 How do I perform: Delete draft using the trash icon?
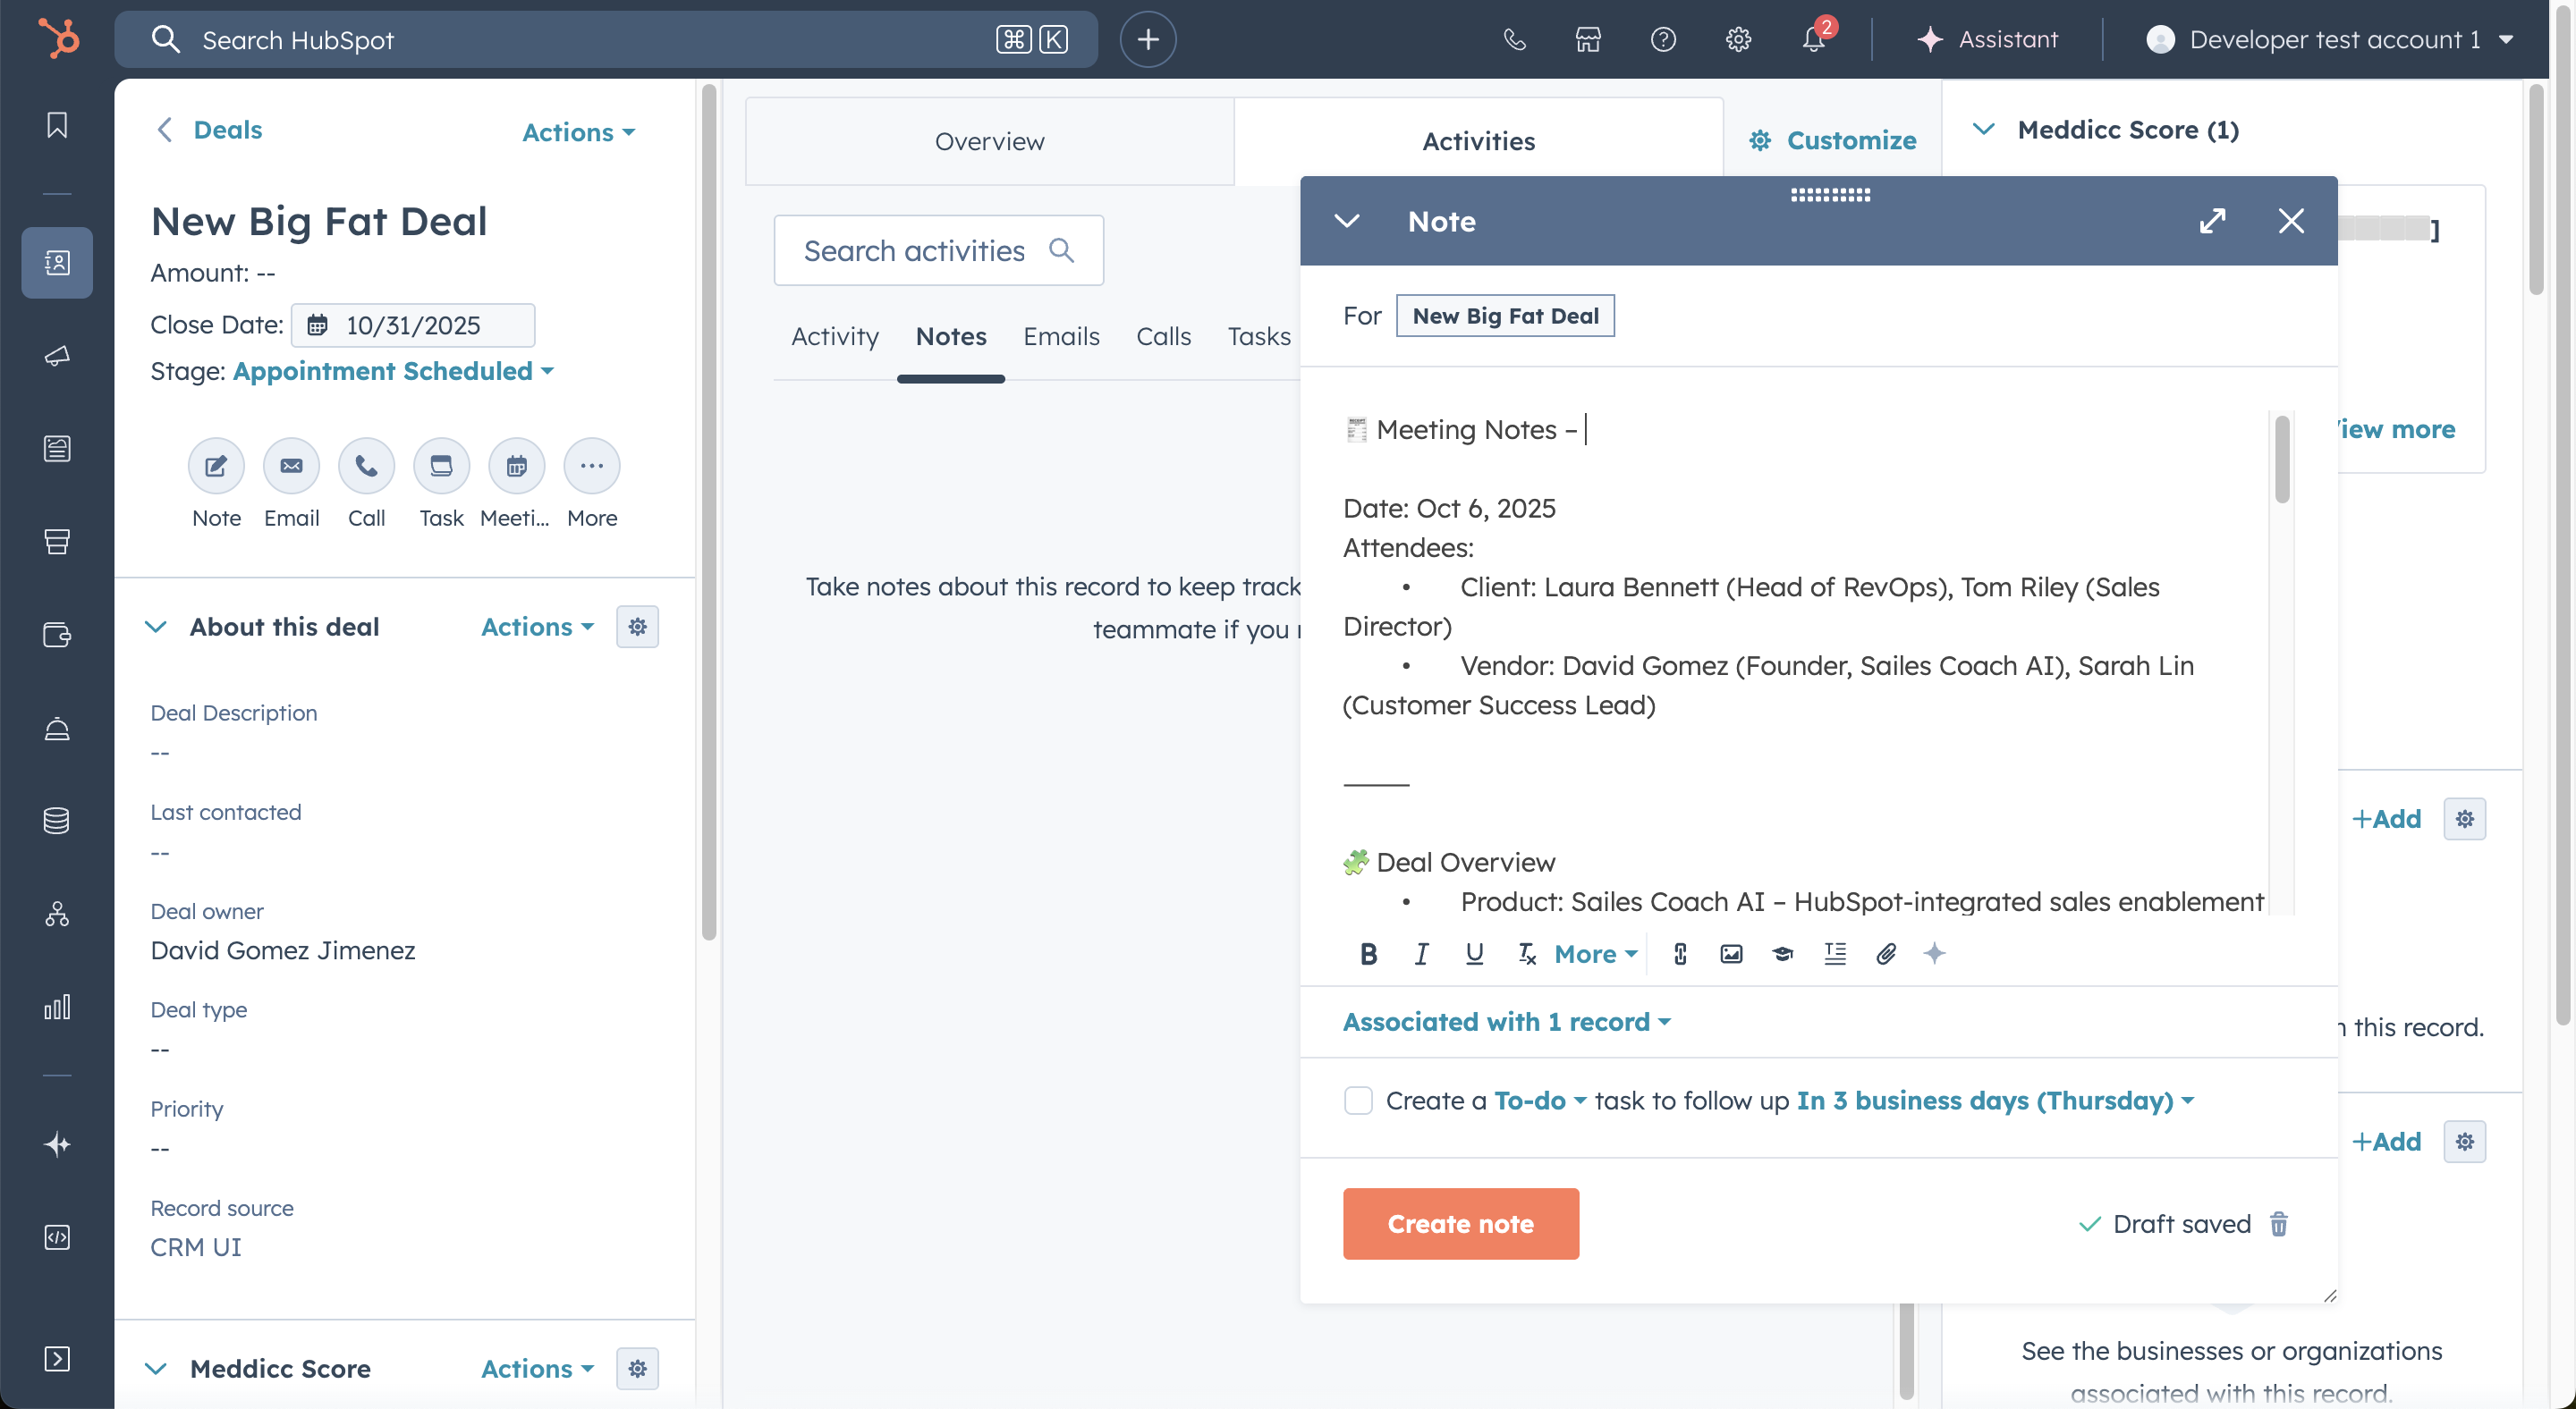pyautogui.click(x=2279, y=1224)
